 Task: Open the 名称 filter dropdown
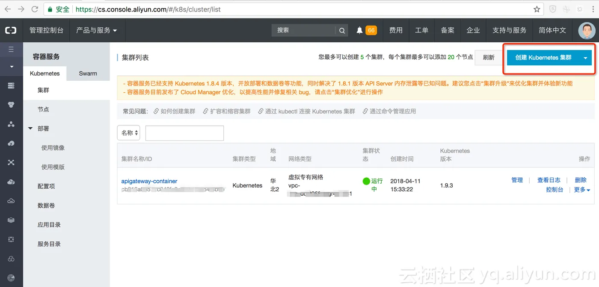point(129,133)
